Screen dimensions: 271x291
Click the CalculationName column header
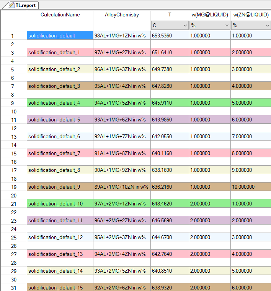[x=60, y=15]
